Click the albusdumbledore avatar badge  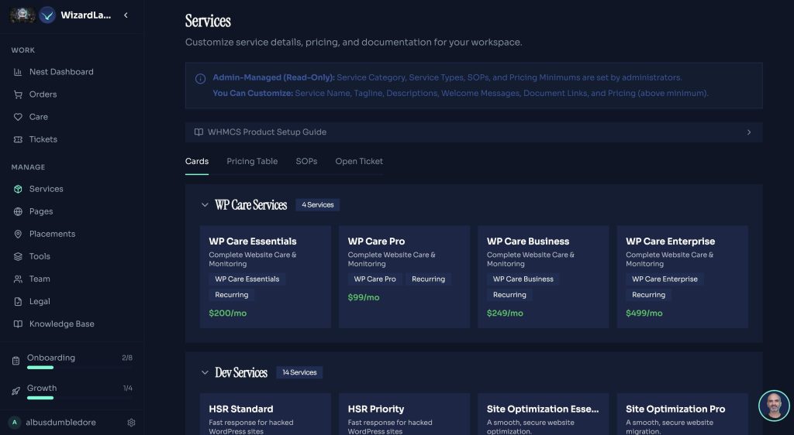[x=15, y=423]
